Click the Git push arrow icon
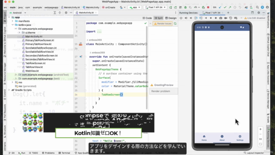The height and width of the screenshot is (155, 275). (x=230, y=7)
